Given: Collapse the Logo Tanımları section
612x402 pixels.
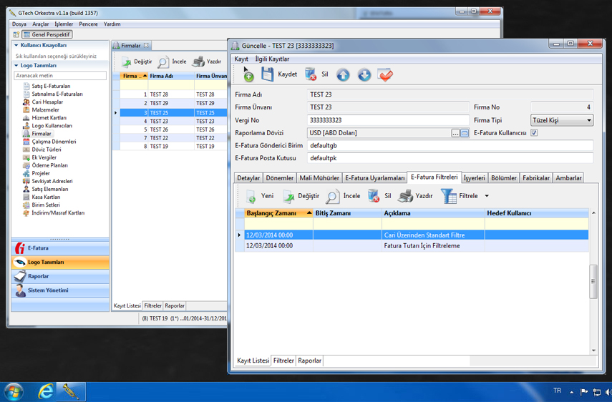Looking at the screenshot, I should 16,66.
